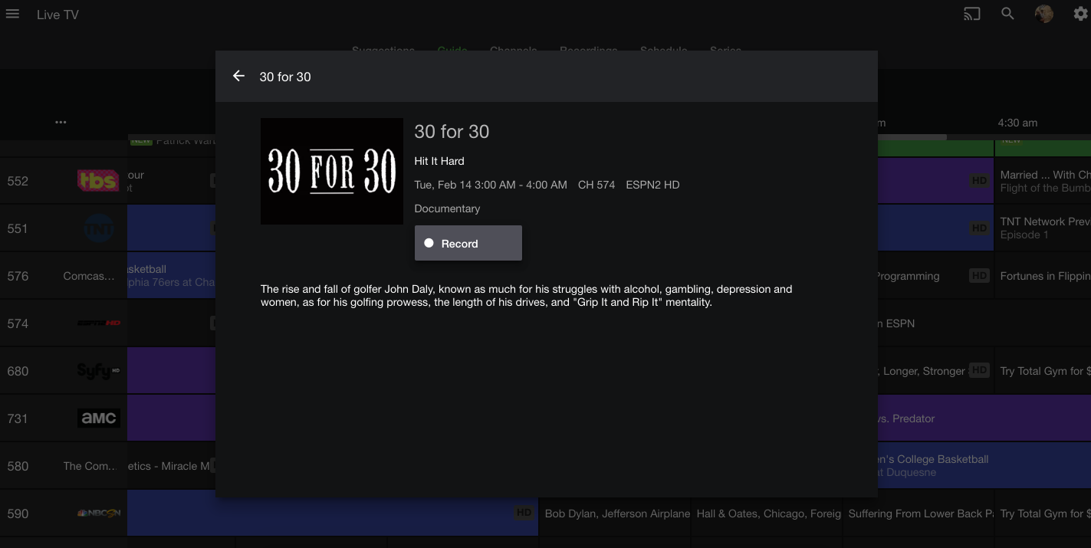Open Hall & Oates, Chicago program

pyautogui.click(x=767, y=514)
